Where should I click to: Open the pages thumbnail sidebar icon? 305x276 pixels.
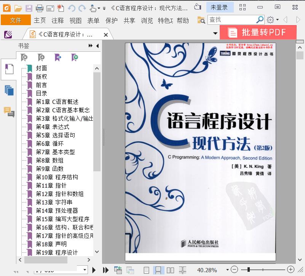pyautogui.click(x=9, y=90)
